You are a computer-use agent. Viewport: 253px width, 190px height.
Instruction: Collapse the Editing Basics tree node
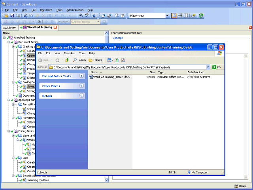click(9, 131)
